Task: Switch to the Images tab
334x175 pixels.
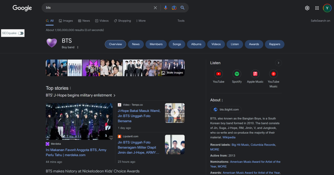Action: pyautogui.click(x=66, y=21)
